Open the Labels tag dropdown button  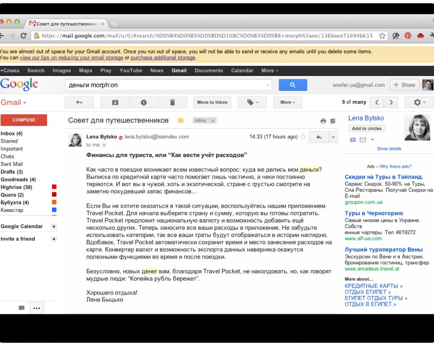[x=252, y=102]
